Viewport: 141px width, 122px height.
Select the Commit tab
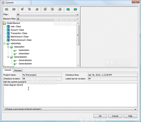pos(8,70)
